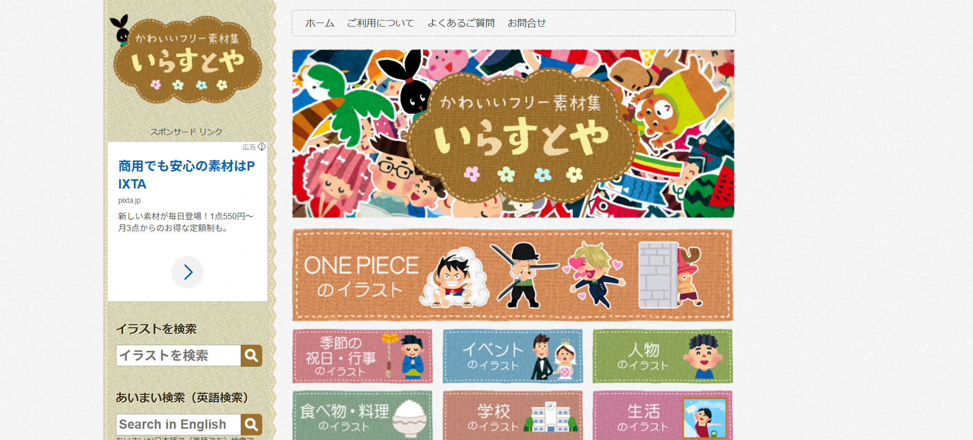Click the Search in English input field
973x440 pixels.
[x=179, y=425]
